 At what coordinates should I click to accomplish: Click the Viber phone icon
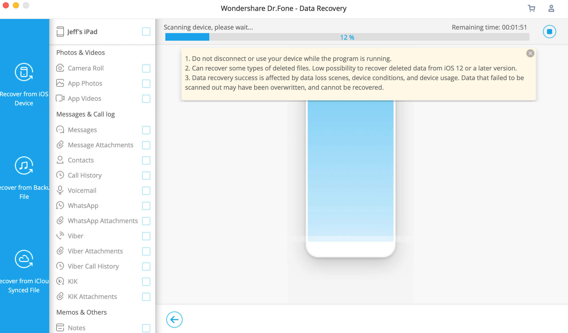(60, 236)
